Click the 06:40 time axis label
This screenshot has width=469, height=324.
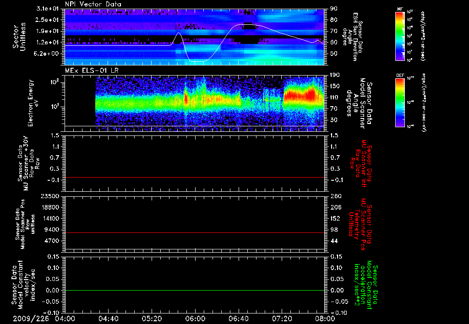coord(238,319)
